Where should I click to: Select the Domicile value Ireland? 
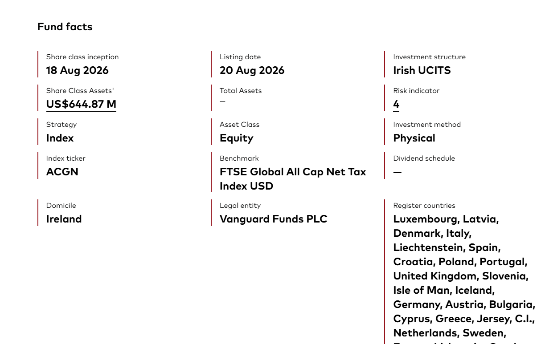click(x=64, y=219)
